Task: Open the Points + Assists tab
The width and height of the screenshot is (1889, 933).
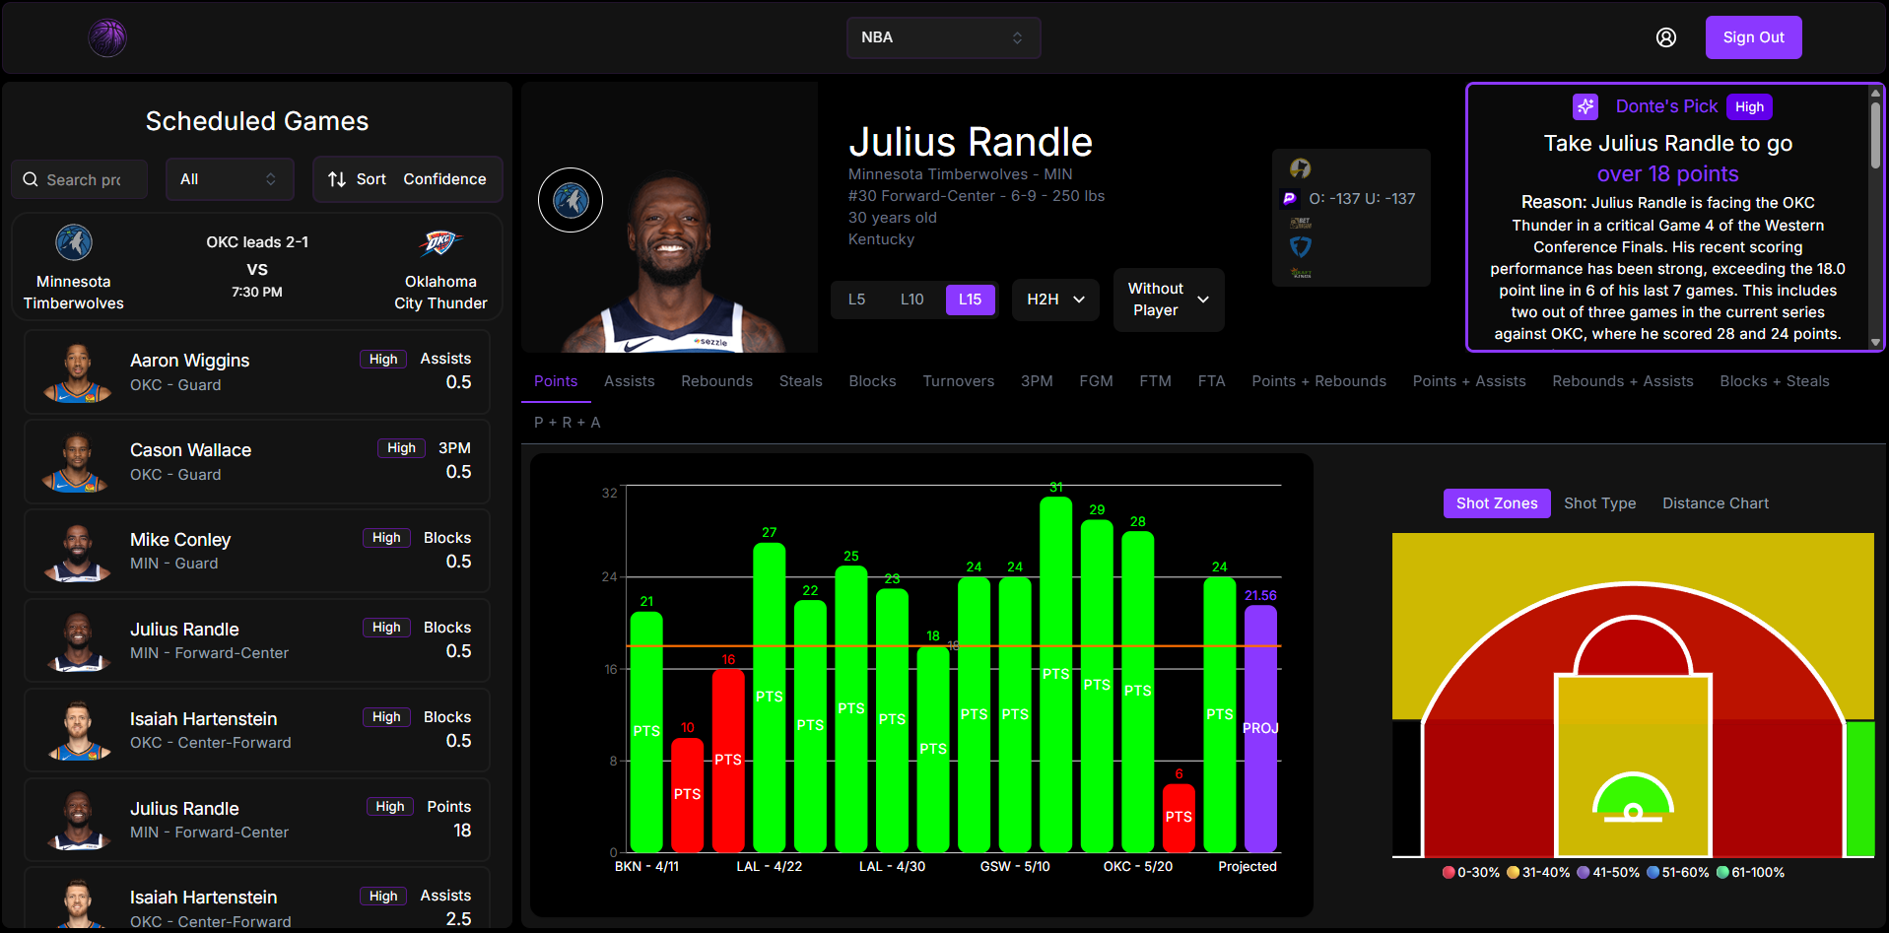Action: click(1468, 381)
